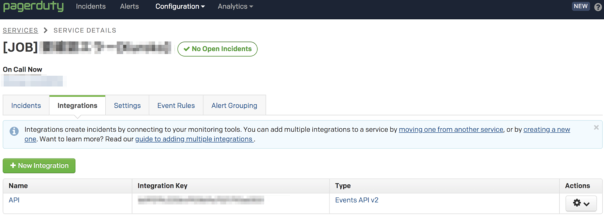Select the Integrations tab

pyautogui.click(x=77, y=106)
